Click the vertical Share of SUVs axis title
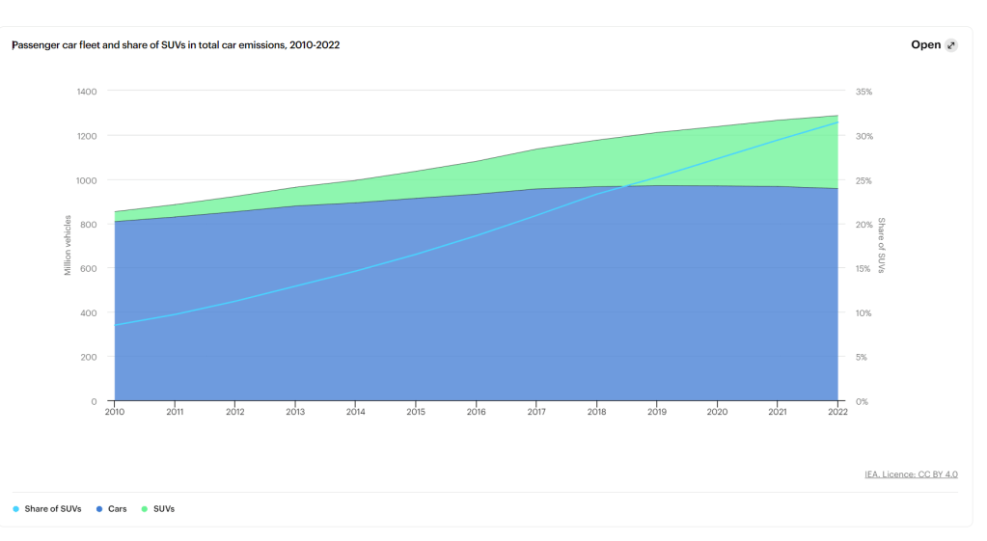This screenshot has height=541, width=987. tap(881, 246)
